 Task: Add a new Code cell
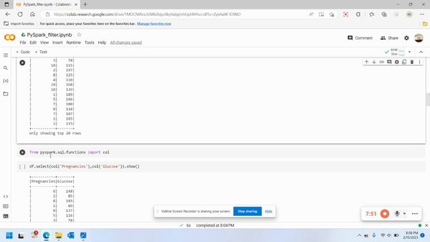[x=23, y=52]
